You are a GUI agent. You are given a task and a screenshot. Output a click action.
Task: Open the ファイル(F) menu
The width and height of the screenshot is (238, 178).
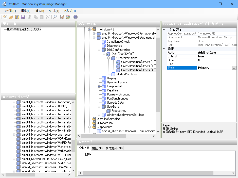coord(10,11)
